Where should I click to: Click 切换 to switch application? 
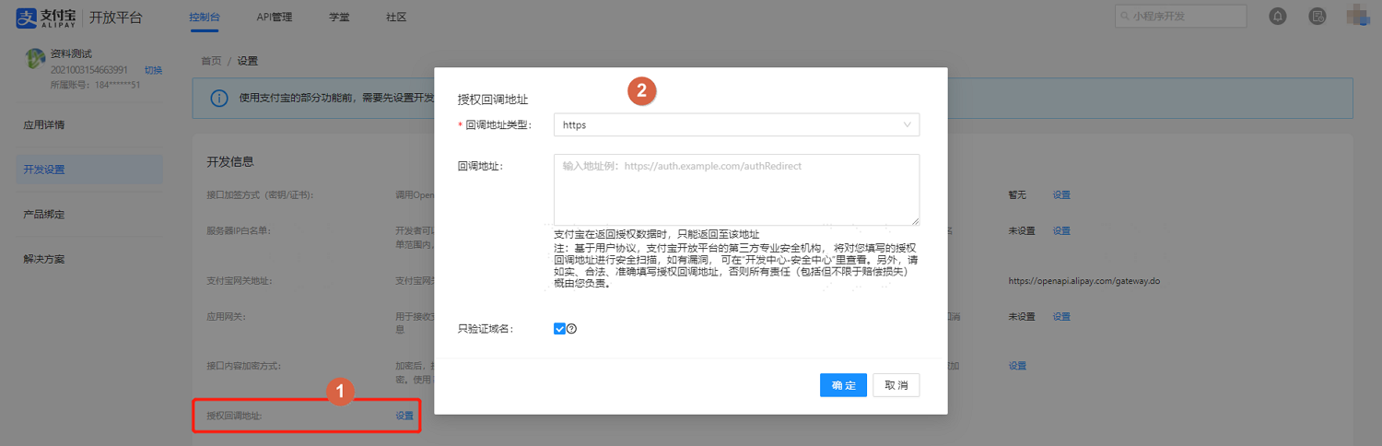coord(153,70)
